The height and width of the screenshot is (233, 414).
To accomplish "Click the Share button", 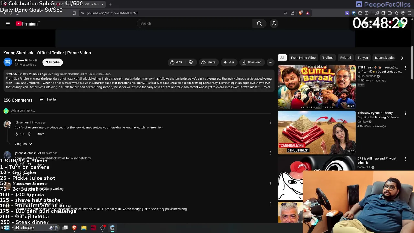I will [x=208, y=62].
